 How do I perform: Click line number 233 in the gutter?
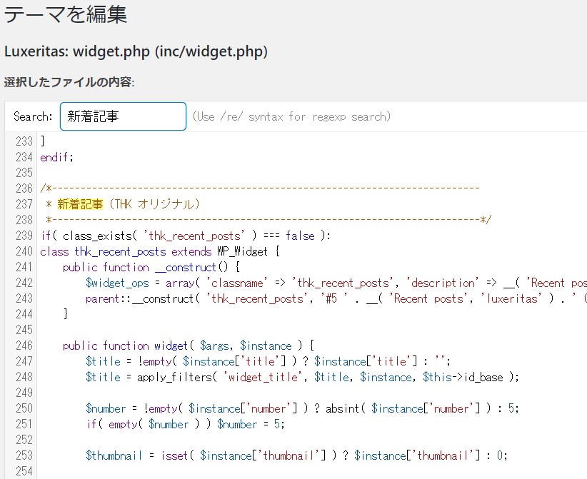24,141
